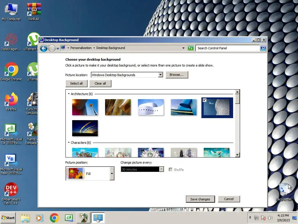Click the search magnifier icon

(x=263, y=48)
